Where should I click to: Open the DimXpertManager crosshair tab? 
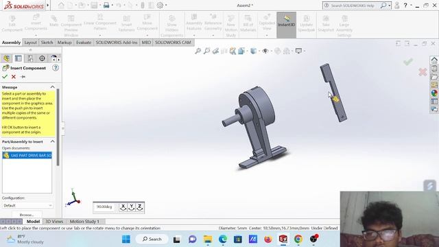click(x=42, y=58)
